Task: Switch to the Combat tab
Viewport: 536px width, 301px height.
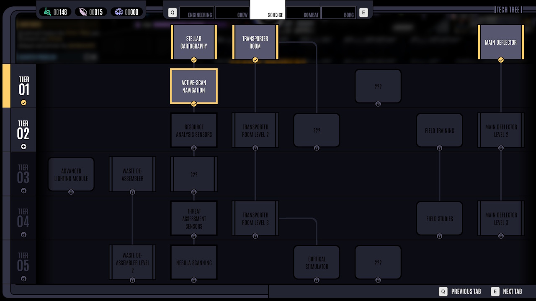Action: tap(303, 13)
